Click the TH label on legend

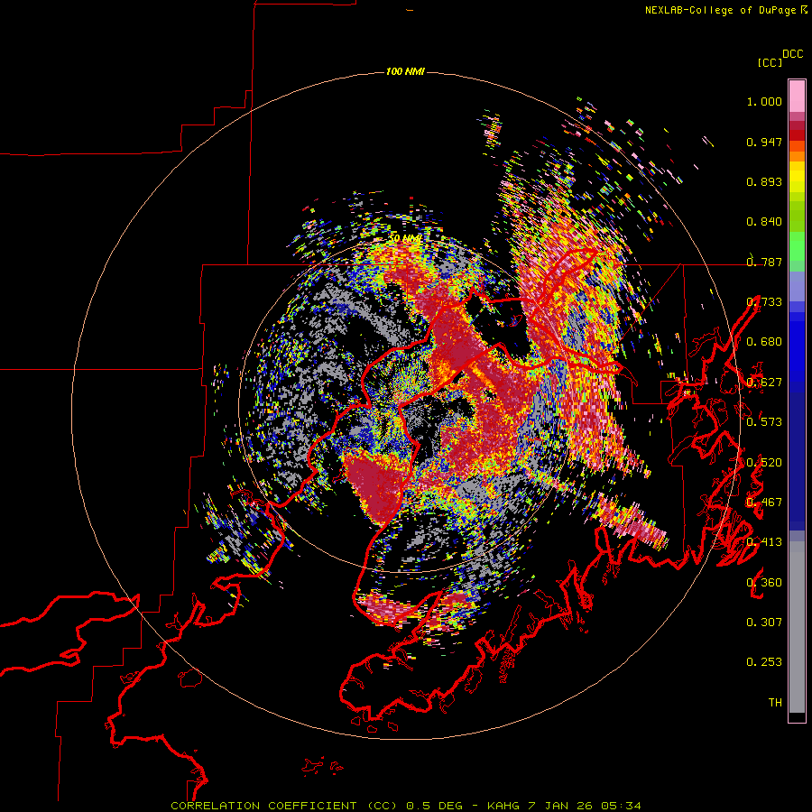[x=775, y=703]
